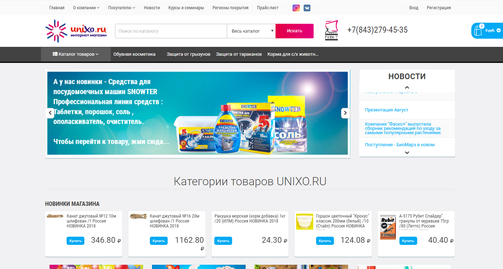The height and width of the screenshot is (269, 503).
Task: Click the unixo.ru site logo
Action: coord(76,31)
